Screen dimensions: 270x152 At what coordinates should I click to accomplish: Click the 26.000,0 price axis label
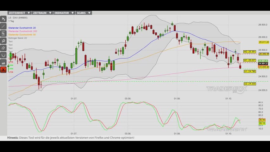click(263, 37)
